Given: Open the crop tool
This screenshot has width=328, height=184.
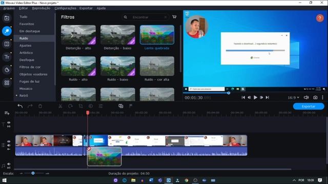Looking at the screenshot, I should [80, 106].
